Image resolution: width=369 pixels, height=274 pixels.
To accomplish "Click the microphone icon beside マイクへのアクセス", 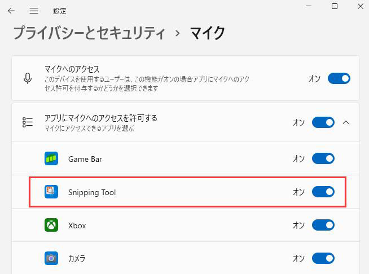I will point(28,78).
